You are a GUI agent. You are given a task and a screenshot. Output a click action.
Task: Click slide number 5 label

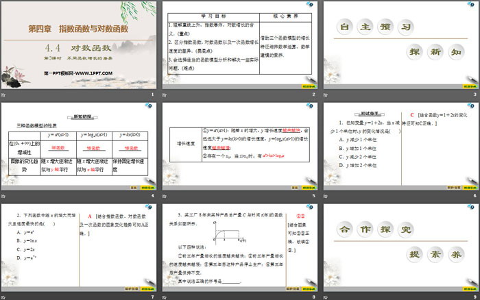pyautogui.click(x=314, y=196)
